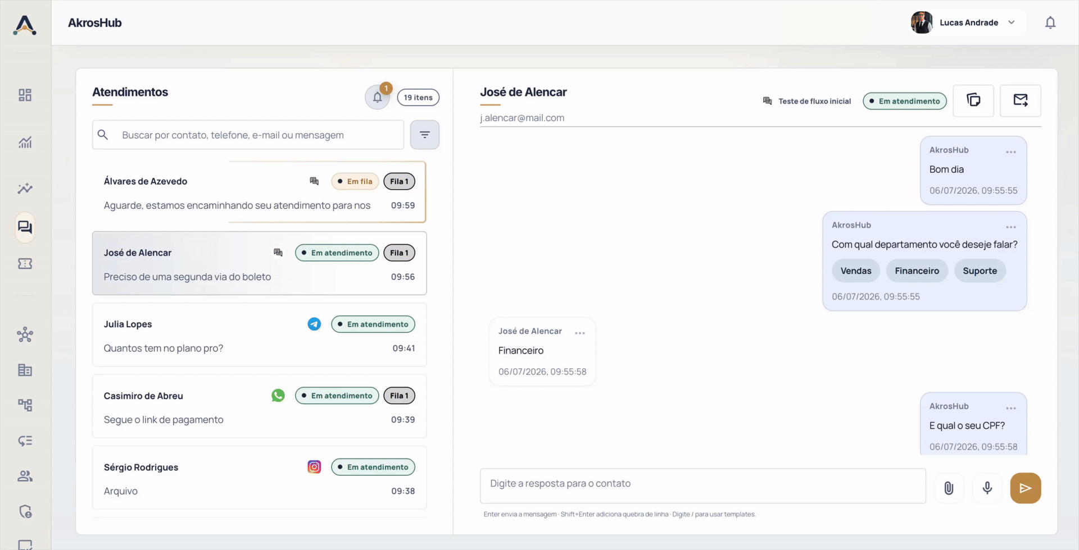This screenshot has width=1079, height=550.
Task: Open the ticket icon in sidebar
Action: [x=25, y=264]
